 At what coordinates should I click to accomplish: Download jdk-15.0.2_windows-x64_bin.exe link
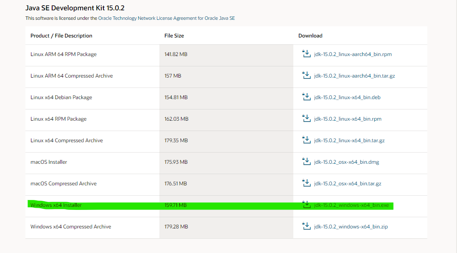(351, 205)
